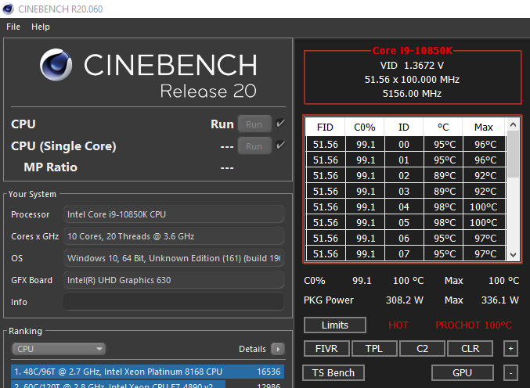Click the core table scrollbar thumb

click(x=513, y=154)
